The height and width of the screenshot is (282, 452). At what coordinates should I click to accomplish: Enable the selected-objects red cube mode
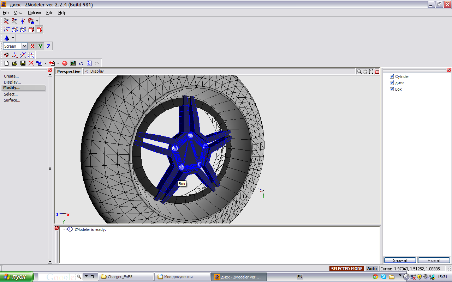(39, 30)
